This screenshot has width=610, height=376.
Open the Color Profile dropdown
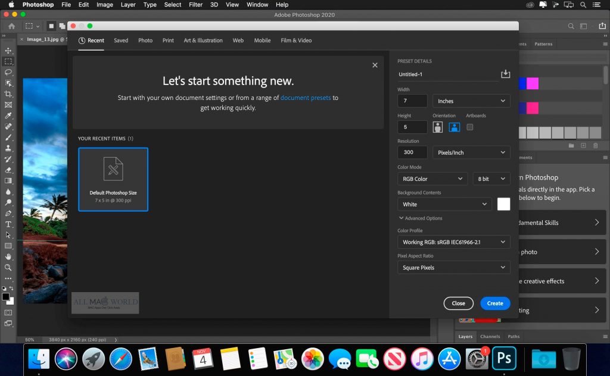click(453, 242)
